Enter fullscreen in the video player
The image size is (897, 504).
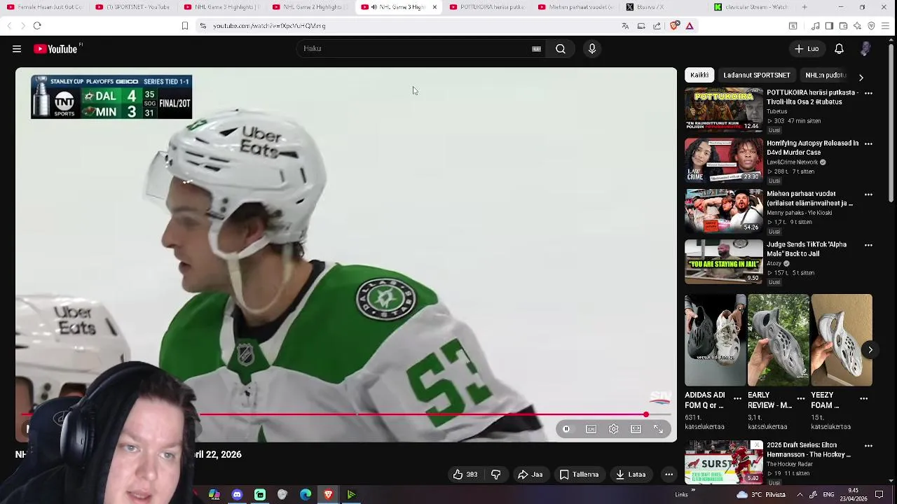coord(659,429)
